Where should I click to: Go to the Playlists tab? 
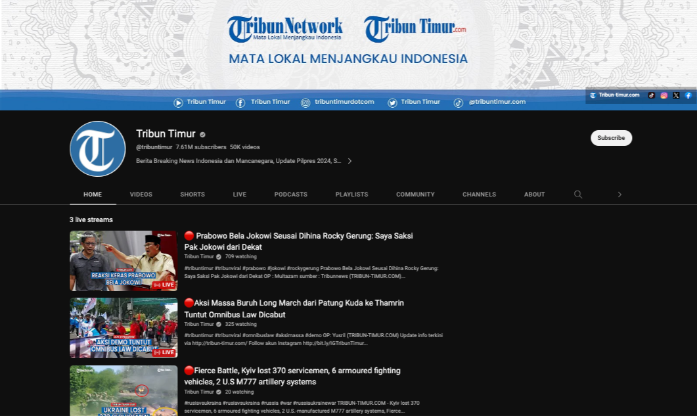click(351, 195)
